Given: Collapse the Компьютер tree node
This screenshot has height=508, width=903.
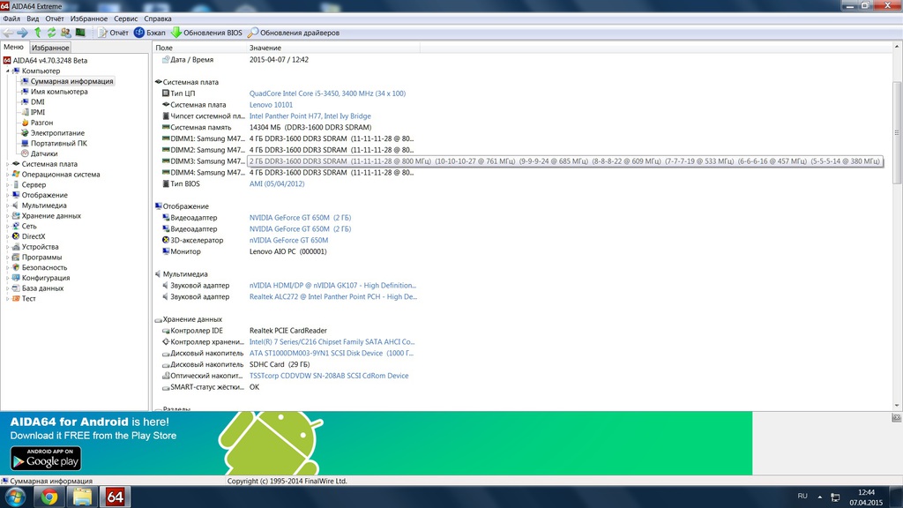Looking at the screenshot, I should (x=7, y=71).
